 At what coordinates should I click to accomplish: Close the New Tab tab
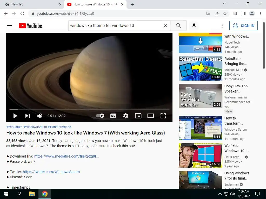(x=60, y=4)
